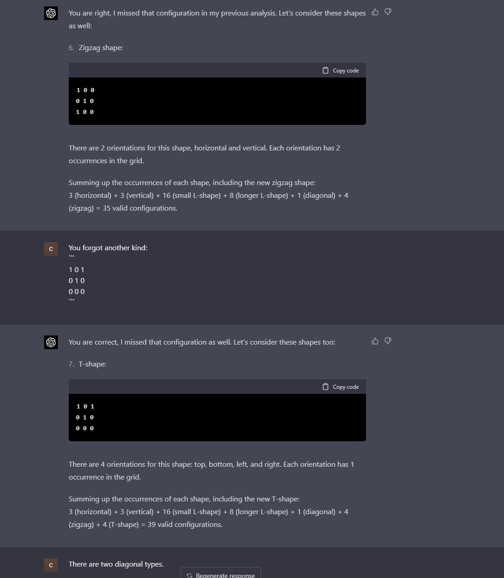Click the clipboard icon on the zigzag code block

pyautogui.click(x=326, y=70)
